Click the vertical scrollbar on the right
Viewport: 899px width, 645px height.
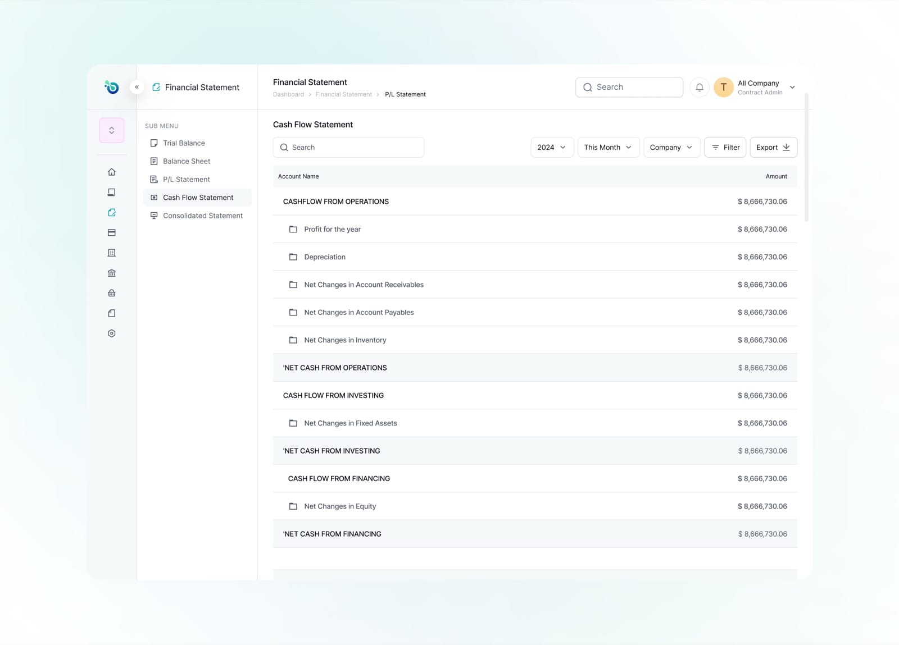click(807, 157)
